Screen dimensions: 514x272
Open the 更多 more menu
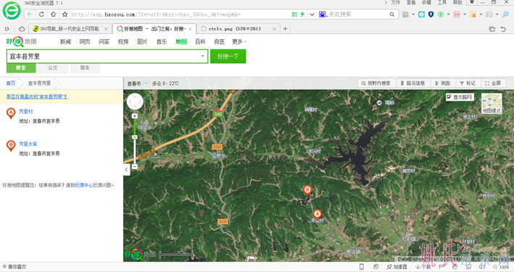pyautogui.click(x=239, y=41)
